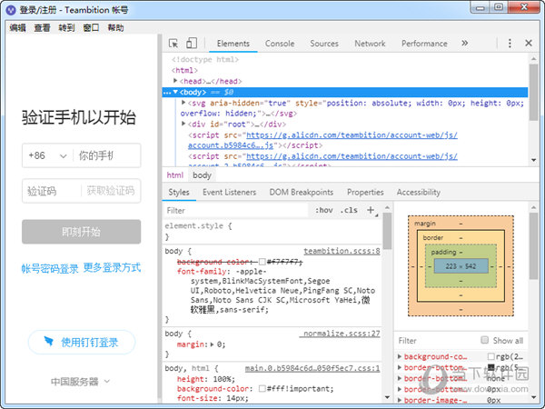Open the Performance tab
The image size is (545, 409).
[424, 44]
